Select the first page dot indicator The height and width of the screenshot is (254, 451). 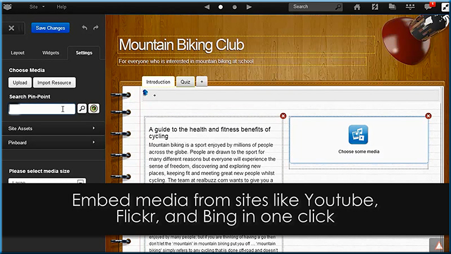click(x=220, y=7)
